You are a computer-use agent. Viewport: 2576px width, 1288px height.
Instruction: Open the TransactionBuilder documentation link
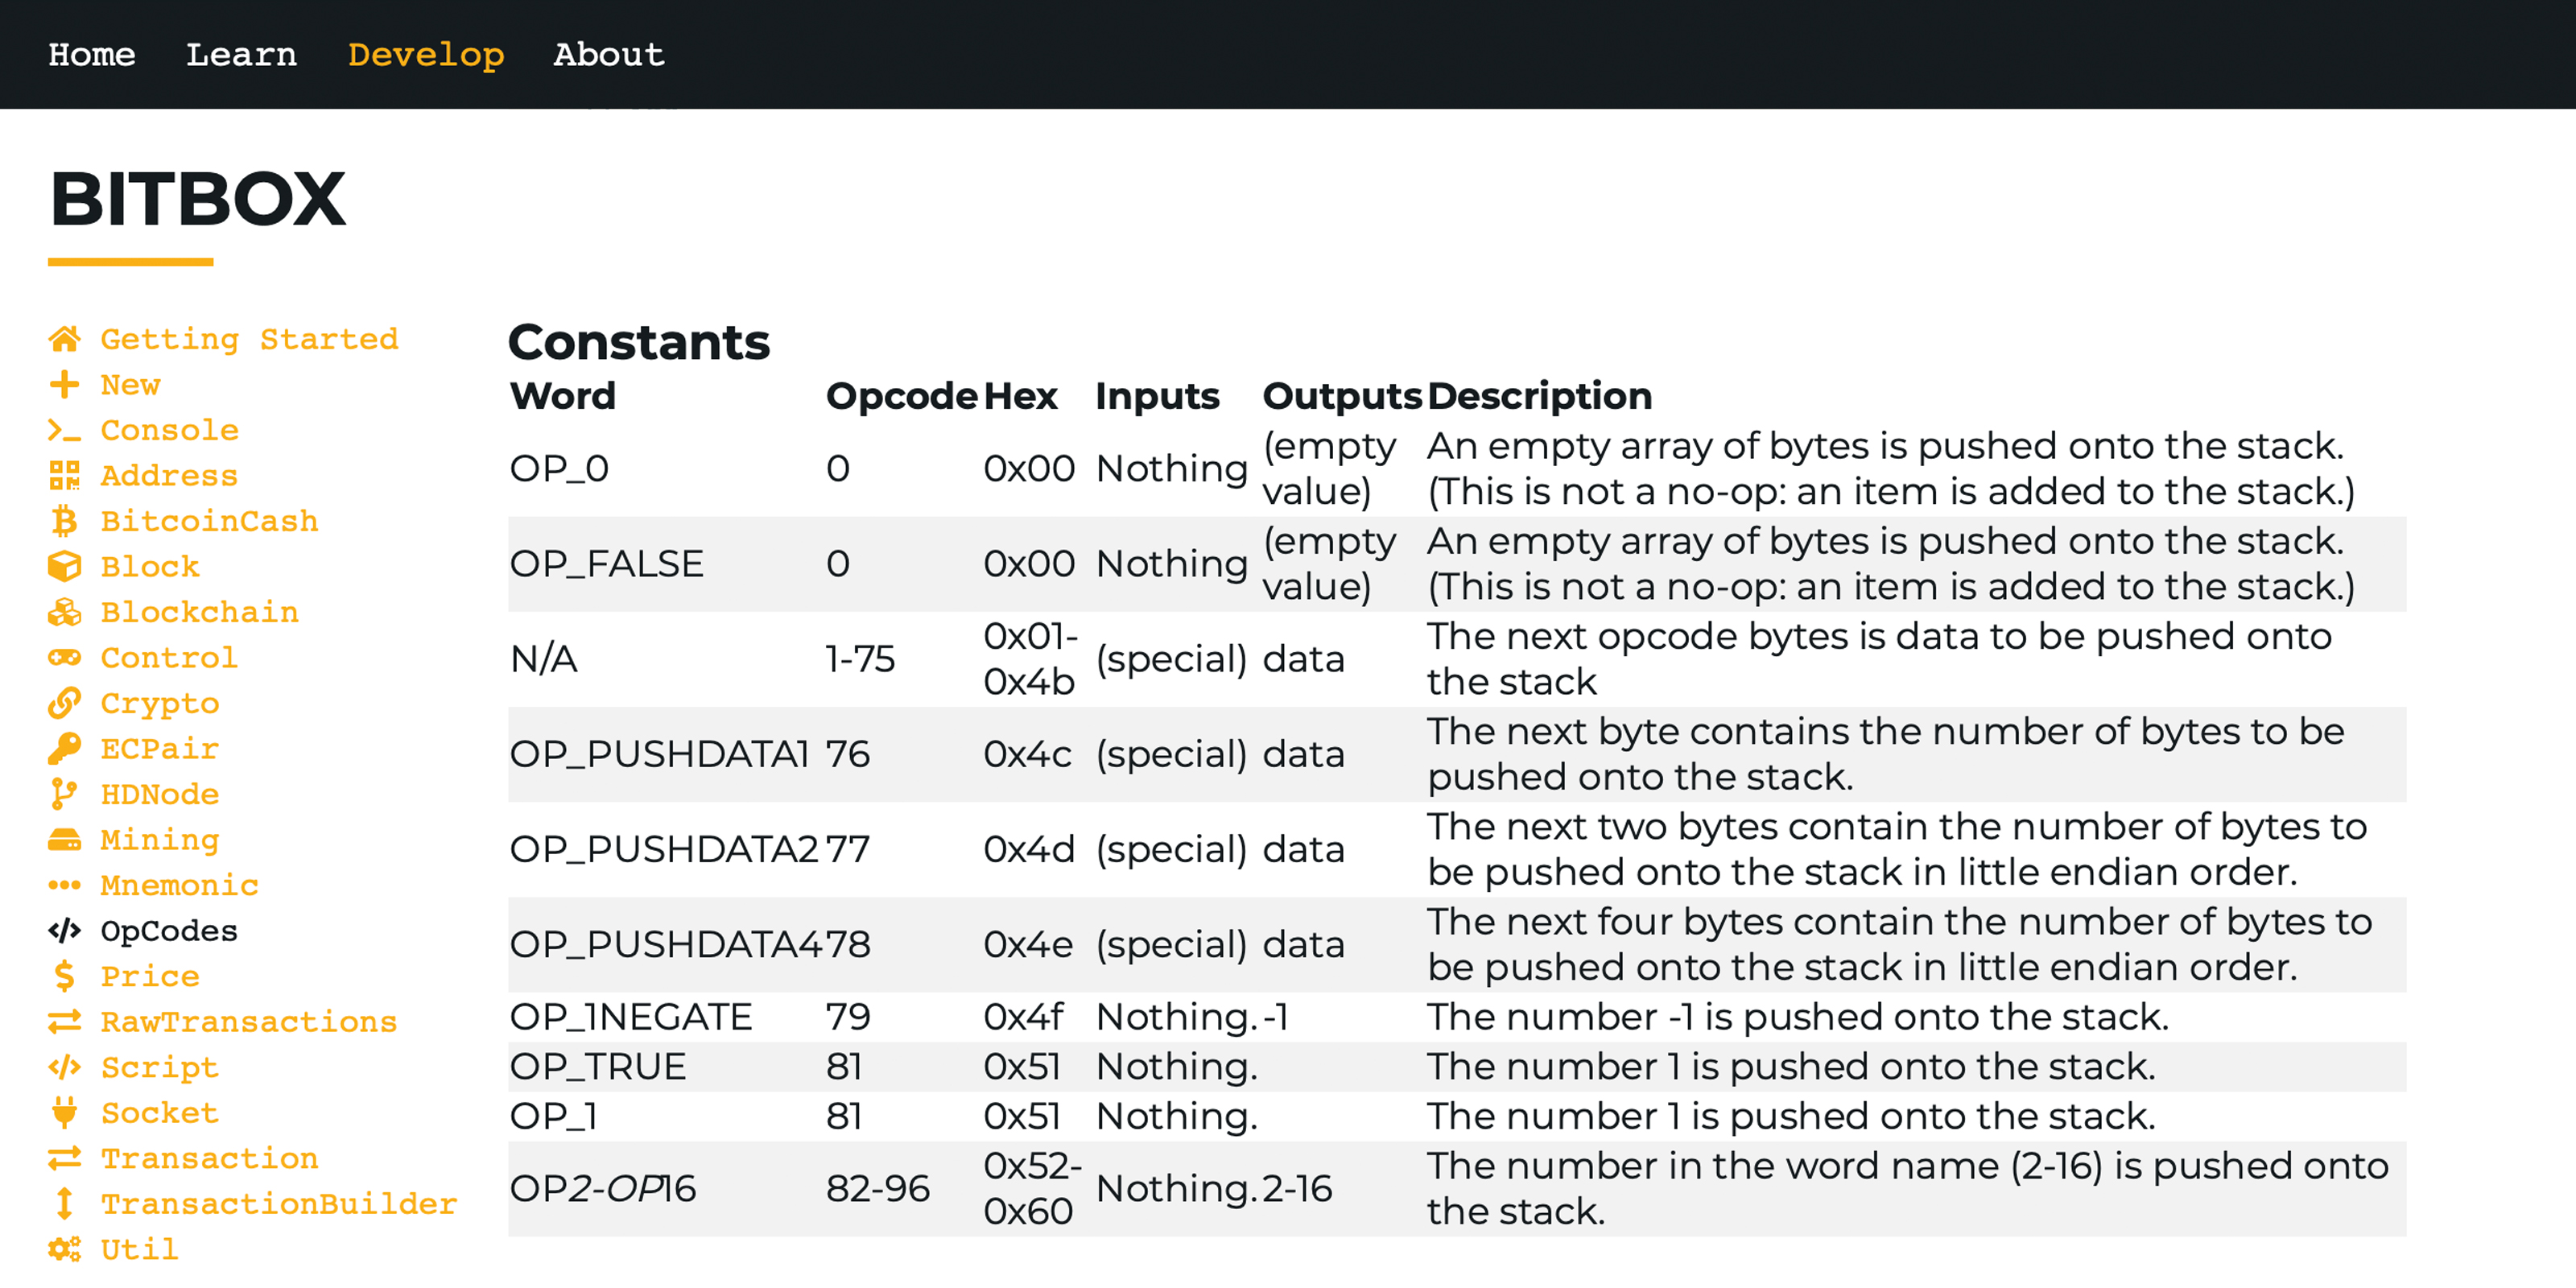coord(279,1204)
